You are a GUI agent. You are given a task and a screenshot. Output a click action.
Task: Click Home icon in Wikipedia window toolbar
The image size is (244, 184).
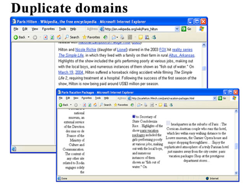(x=59, y=37)
